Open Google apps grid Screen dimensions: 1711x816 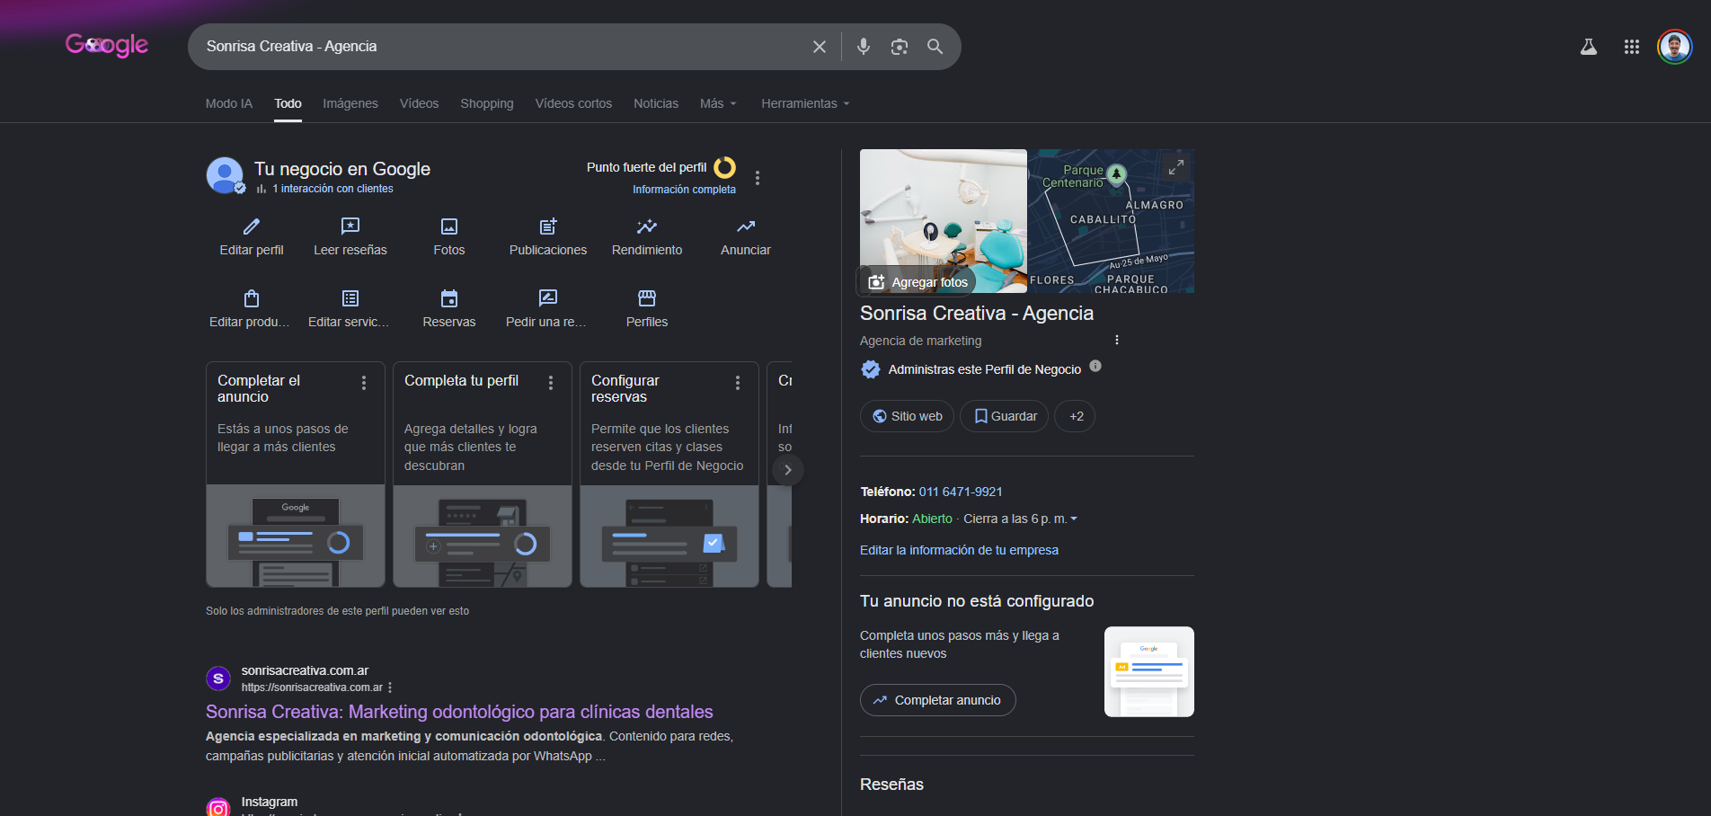1631,47
